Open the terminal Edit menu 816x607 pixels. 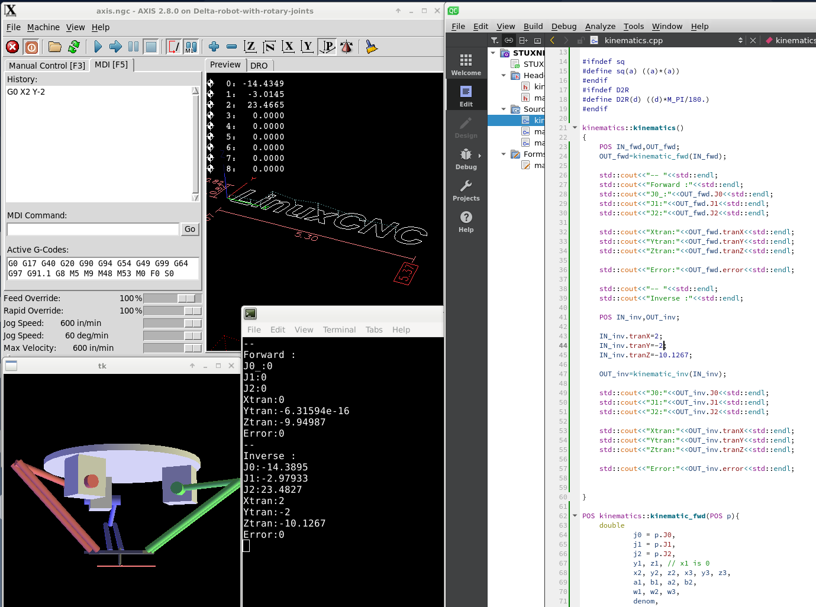coord(278,330)
